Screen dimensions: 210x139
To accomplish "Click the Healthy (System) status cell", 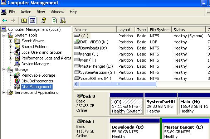I will (188, 36).
